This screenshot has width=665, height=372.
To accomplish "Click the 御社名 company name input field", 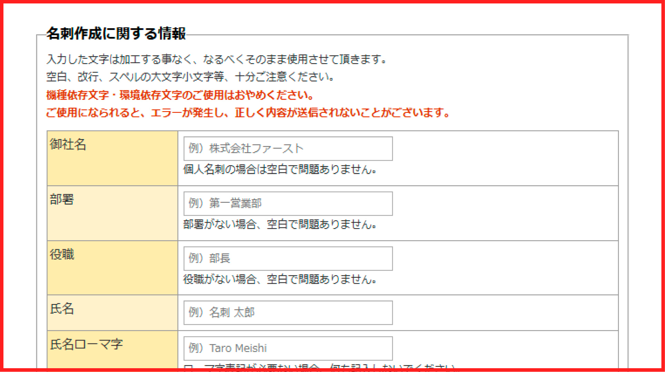I will 288,149.
